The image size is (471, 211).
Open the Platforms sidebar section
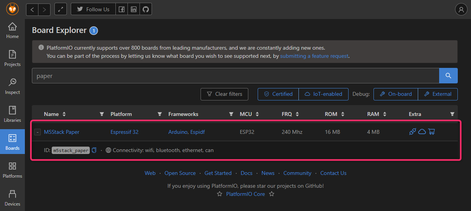12,170
